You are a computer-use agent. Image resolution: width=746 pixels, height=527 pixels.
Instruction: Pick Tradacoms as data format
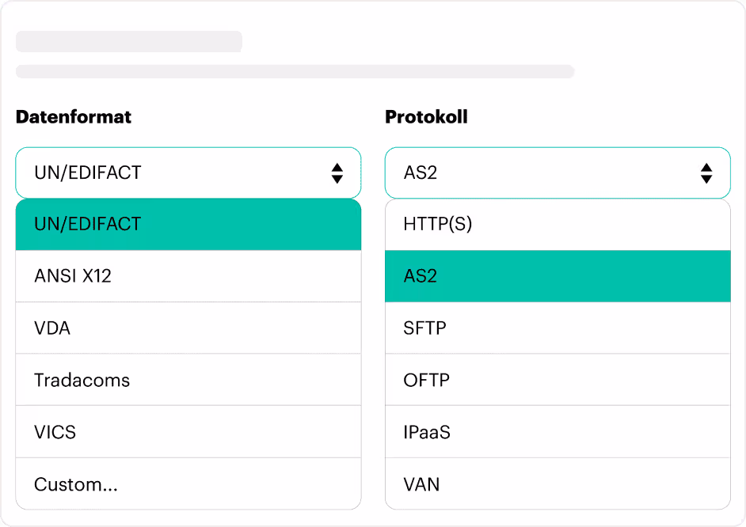click(x=188, y=380)
